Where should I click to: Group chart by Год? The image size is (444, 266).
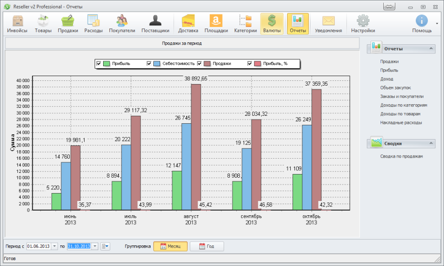(207, 246)
